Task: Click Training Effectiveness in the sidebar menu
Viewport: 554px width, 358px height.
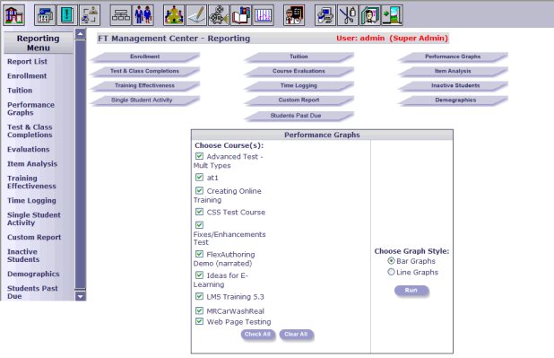Action: 31,182
